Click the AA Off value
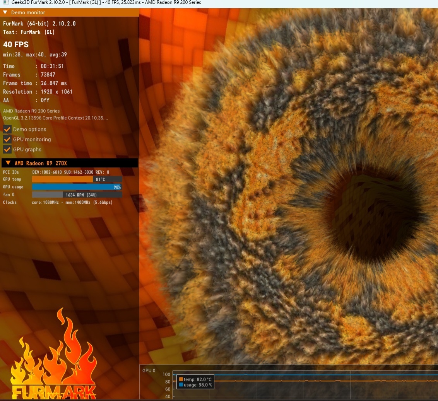Screen dimensions: 438x401 point(45,100)
